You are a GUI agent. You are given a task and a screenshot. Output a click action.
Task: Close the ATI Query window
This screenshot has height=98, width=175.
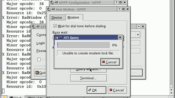tap(120, 38)
